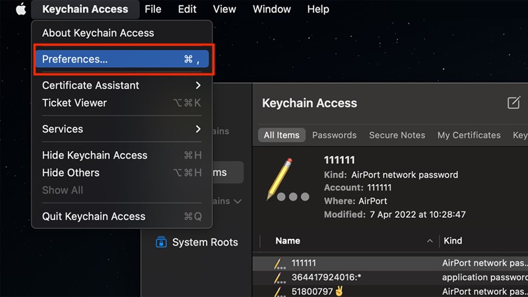
Task: Sort by the Name column header
Action: coord(288,241)
